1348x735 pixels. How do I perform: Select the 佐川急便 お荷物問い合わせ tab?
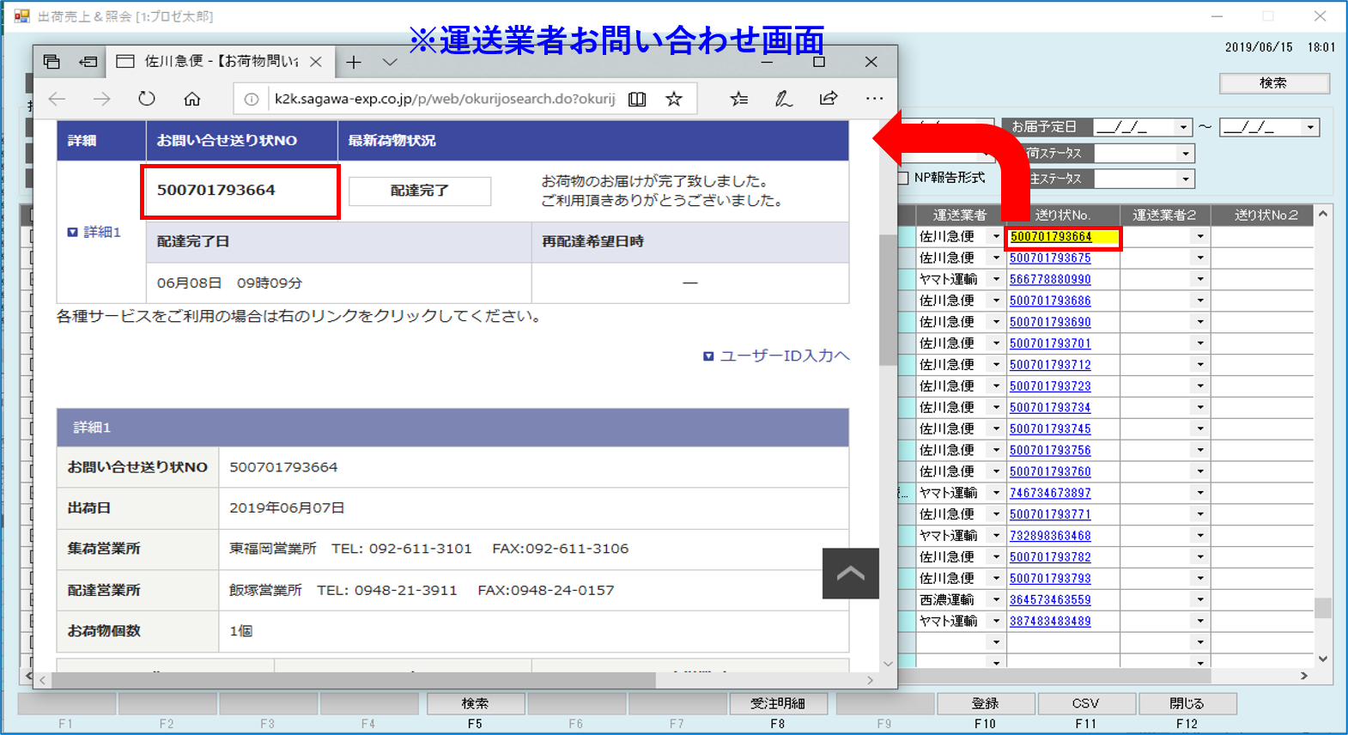pyautogui.click(x=219, y=62)
